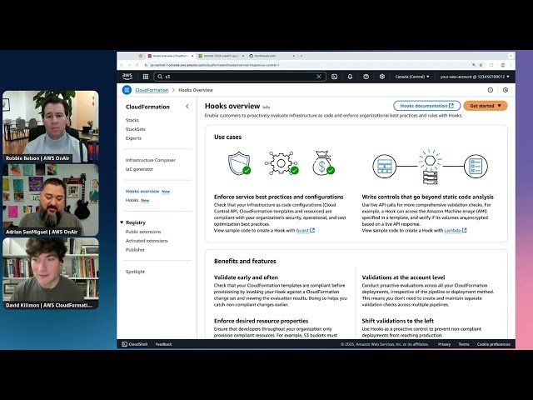Select Hooks overview in the sidebar
This screenshot has width=533, height=400.
point(142,191)
